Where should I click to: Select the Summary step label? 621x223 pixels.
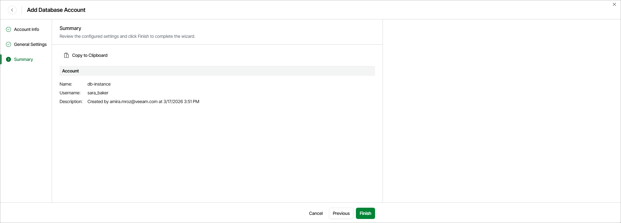(23, 59)
